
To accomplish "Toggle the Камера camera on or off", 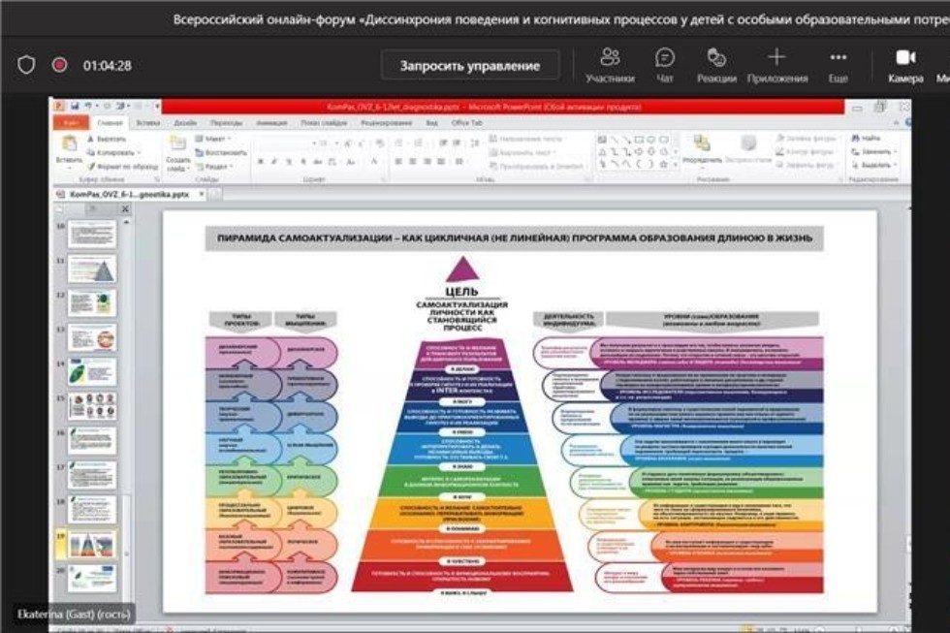I will (905, 64).
